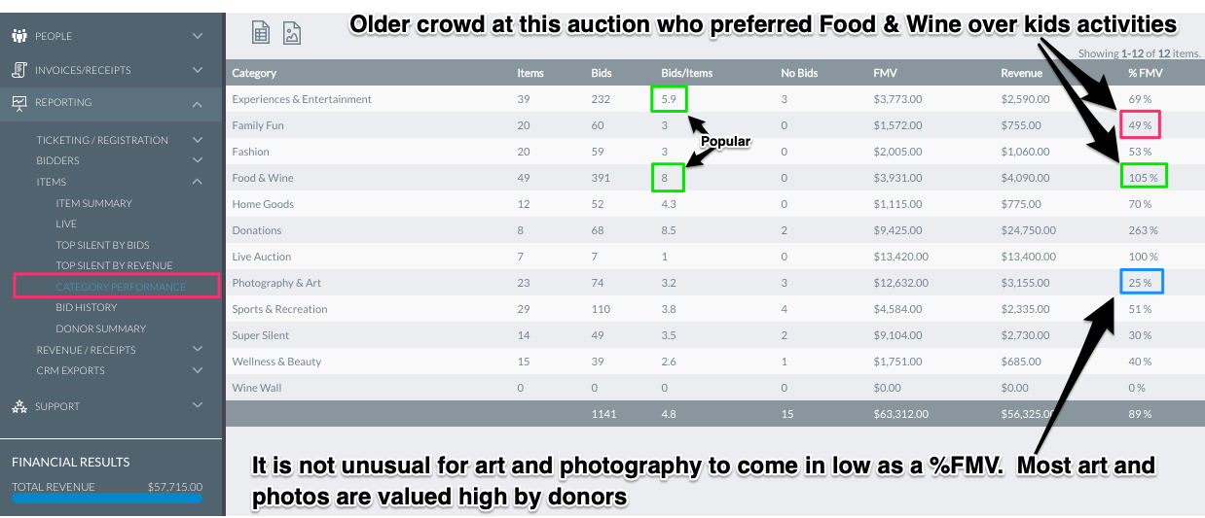Click the export report document icon

coord(261,32)
